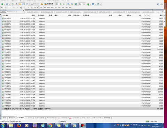Screen dimensions: 167x128
Task: Switch chart to bar chart style
Action: click(57, 4)
